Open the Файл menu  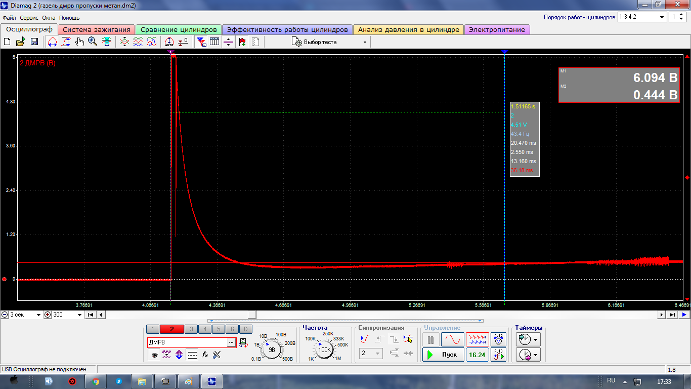pos(9,18)
